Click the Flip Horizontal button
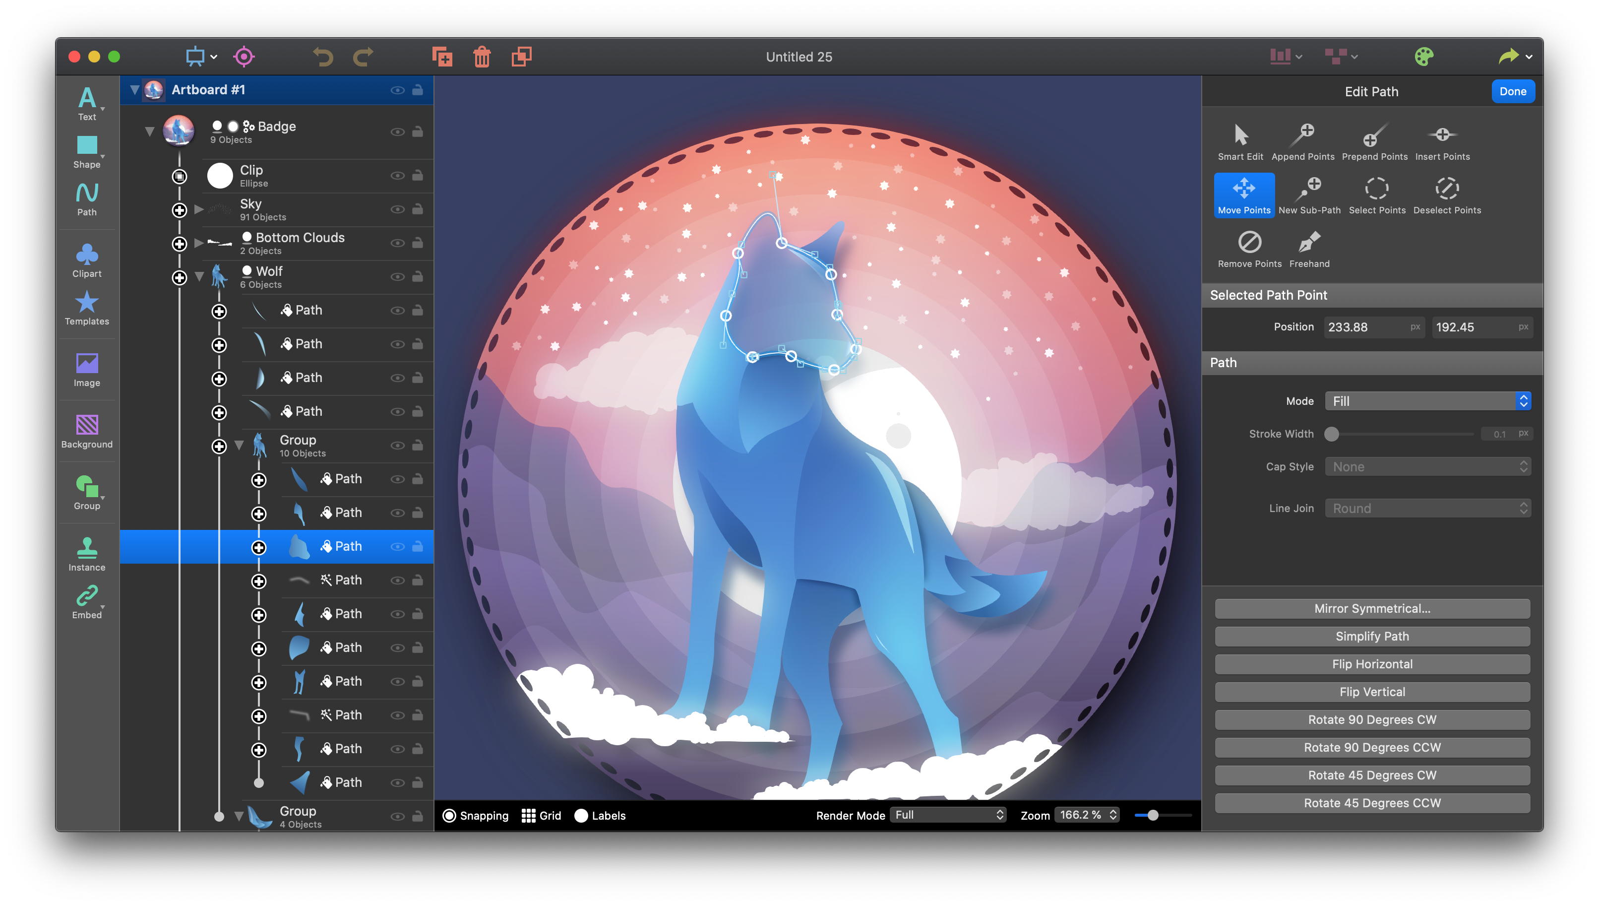Image resolution: width=1599 pixels, height=905 pixels. coord(1372,664)
